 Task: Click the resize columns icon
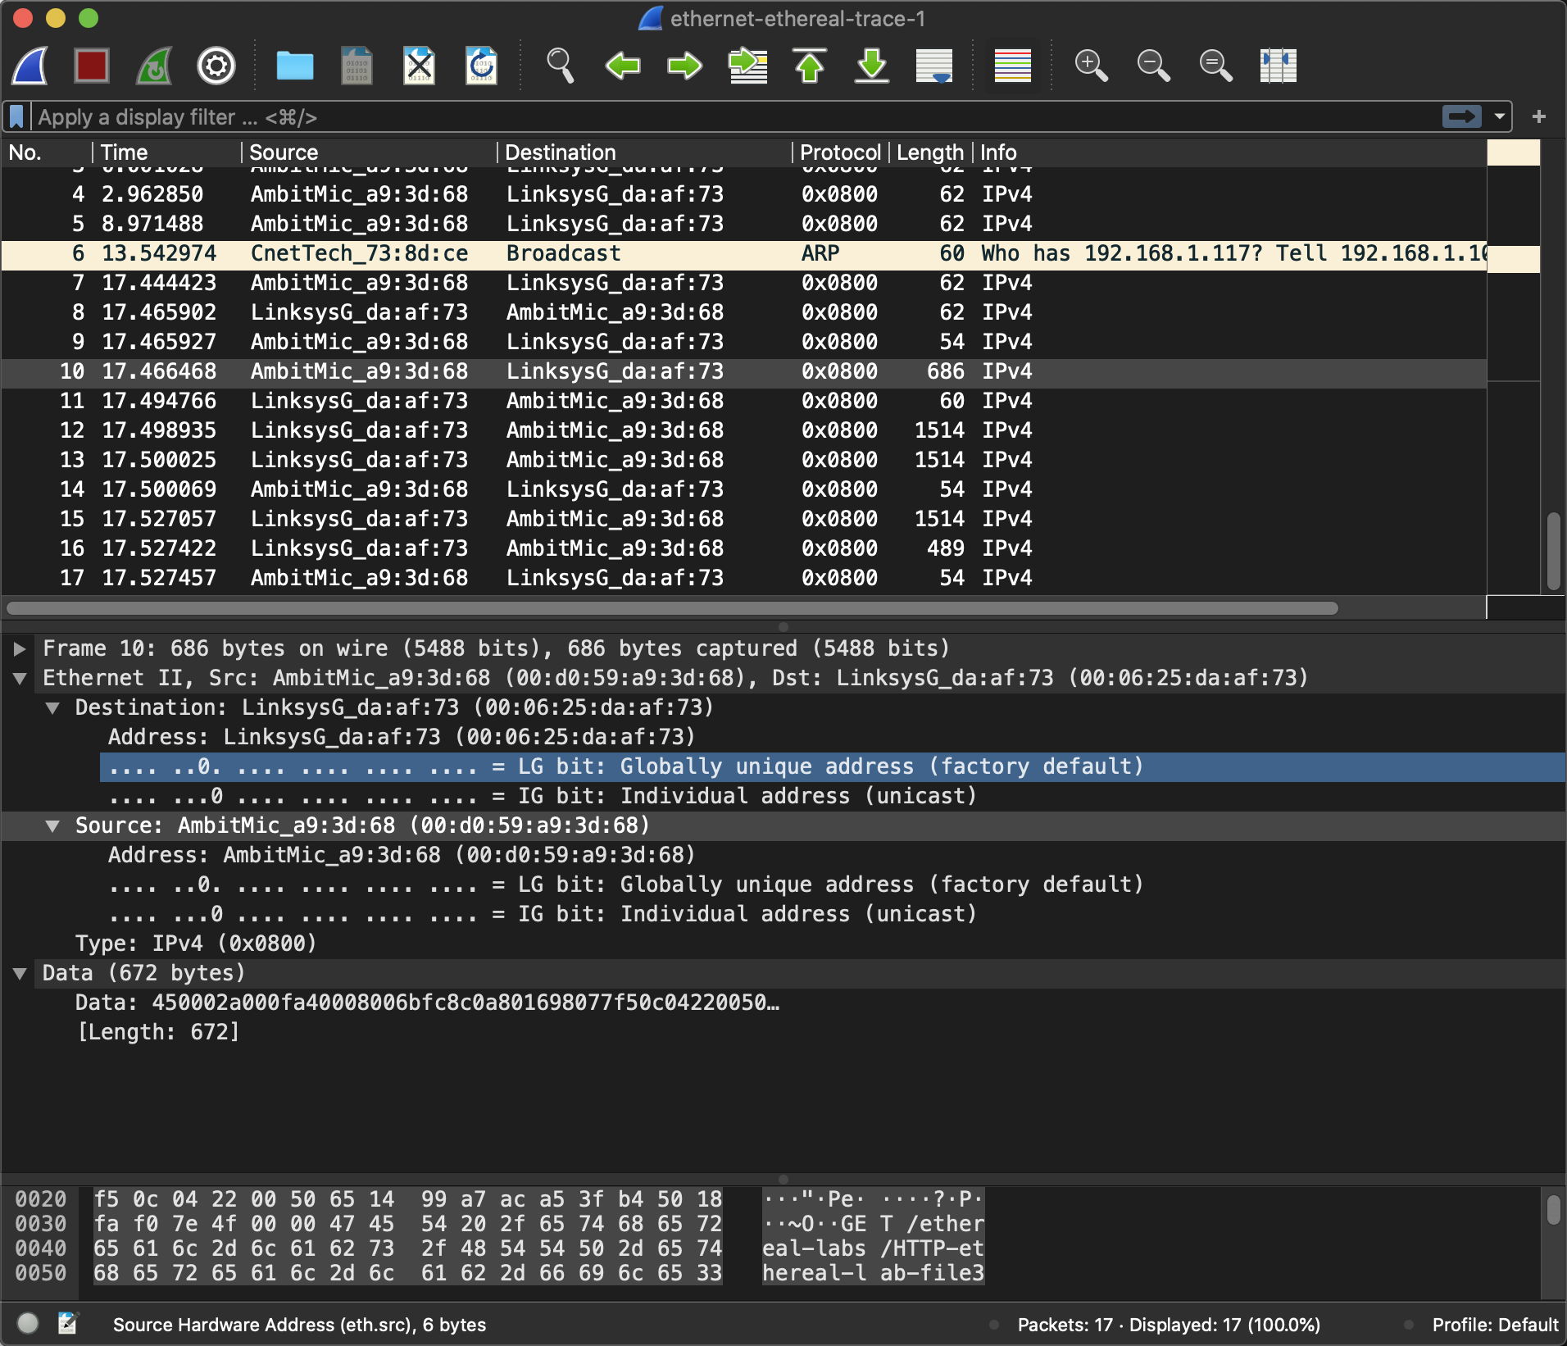pos(1278,66)
